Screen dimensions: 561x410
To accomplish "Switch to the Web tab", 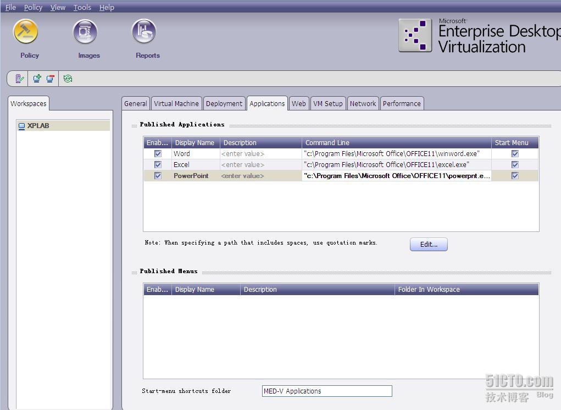I will coord(299,104).
